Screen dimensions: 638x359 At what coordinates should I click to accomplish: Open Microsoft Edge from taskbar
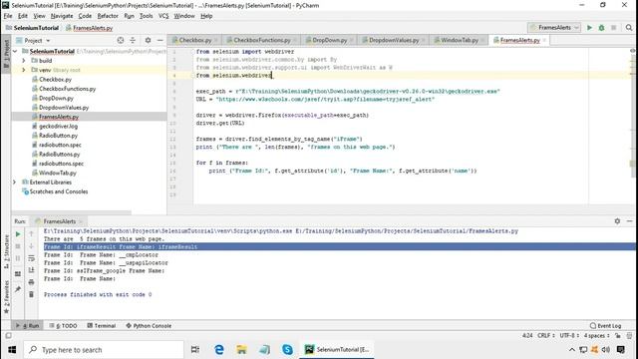pos(219,350)
